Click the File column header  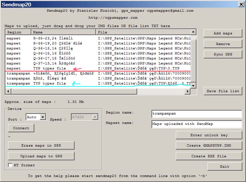(x=143, y=32)
